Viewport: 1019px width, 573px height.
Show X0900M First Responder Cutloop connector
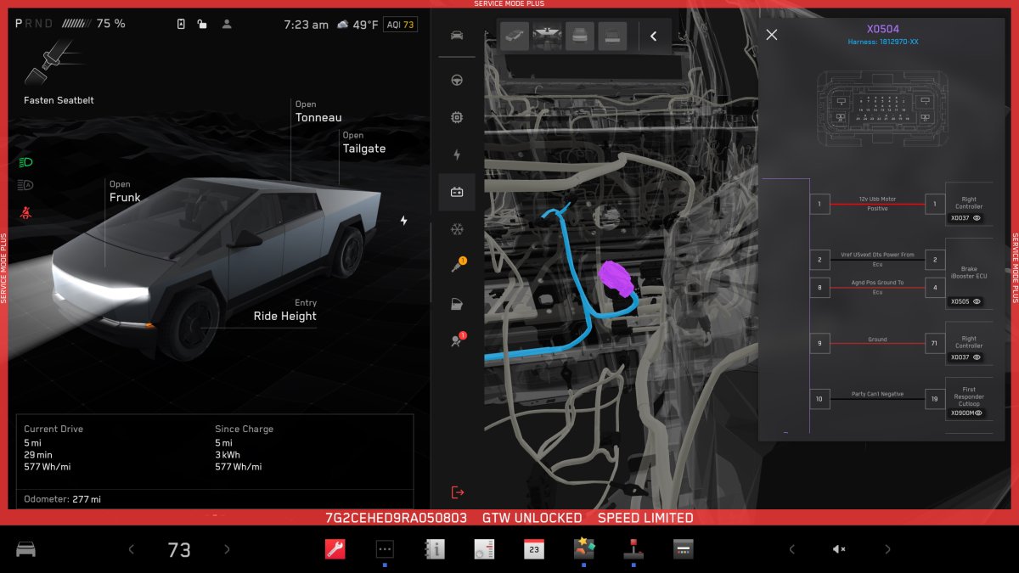966,413
